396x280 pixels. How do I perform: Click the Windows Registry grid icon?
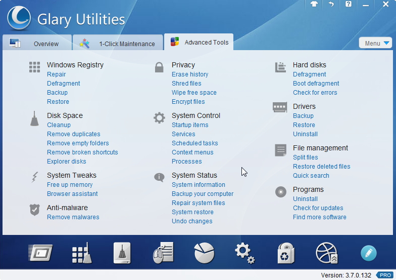tap(34, 67)
